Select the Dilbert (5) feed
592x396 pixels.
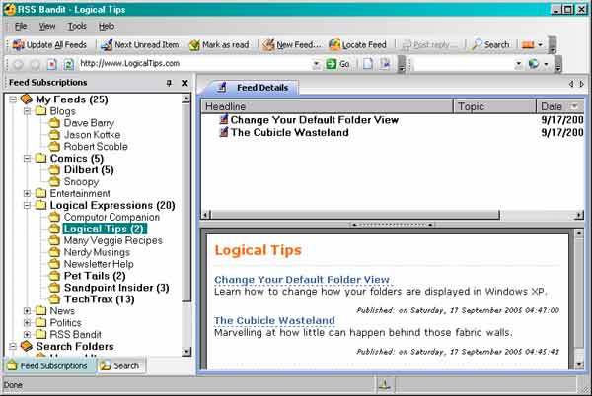pyautogui.click(x=89, y=170)
